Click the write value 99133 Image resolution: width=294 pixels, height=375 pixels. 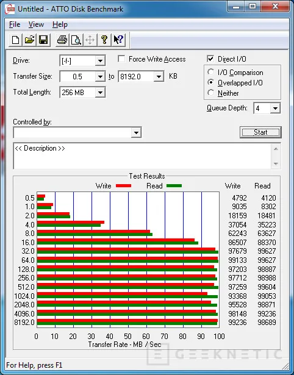237,260
